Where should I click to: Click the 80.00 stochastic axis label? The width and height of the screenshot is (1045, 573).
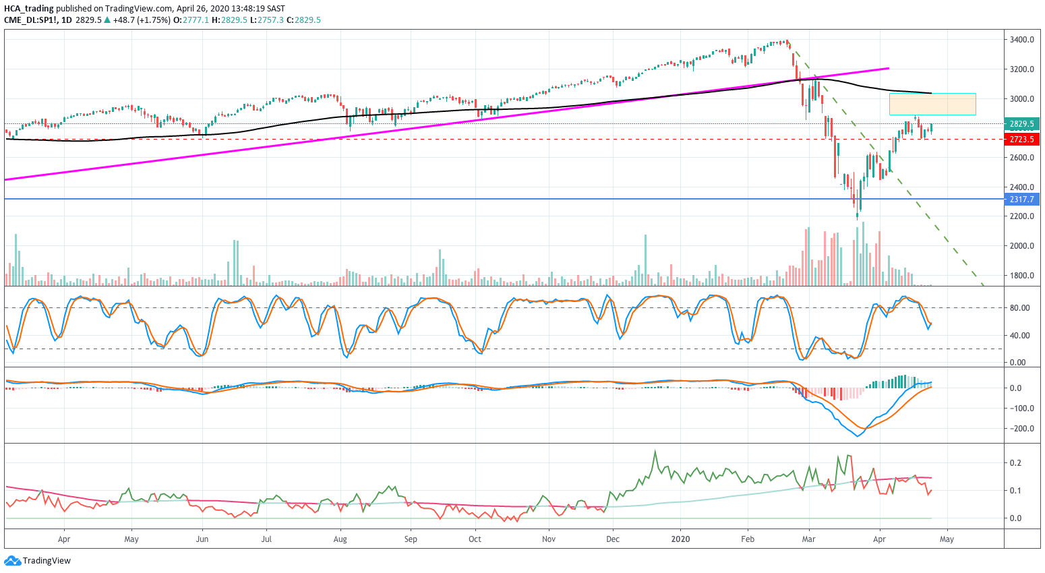click(1019, 308)
